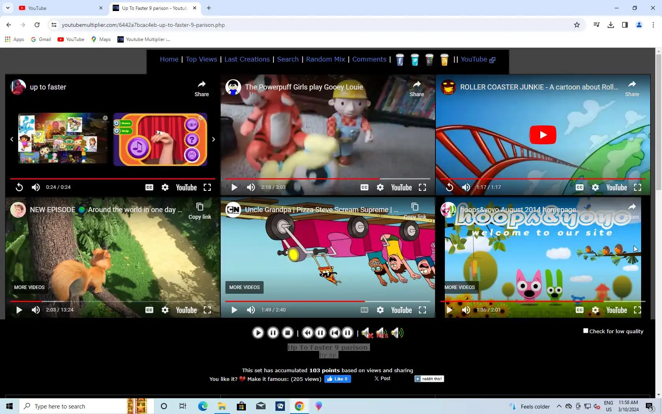This screenshot has width=662, height=414.
Task: Seek on the Powerpuff Girls video progress bar
Action: (x=327, y=179)
